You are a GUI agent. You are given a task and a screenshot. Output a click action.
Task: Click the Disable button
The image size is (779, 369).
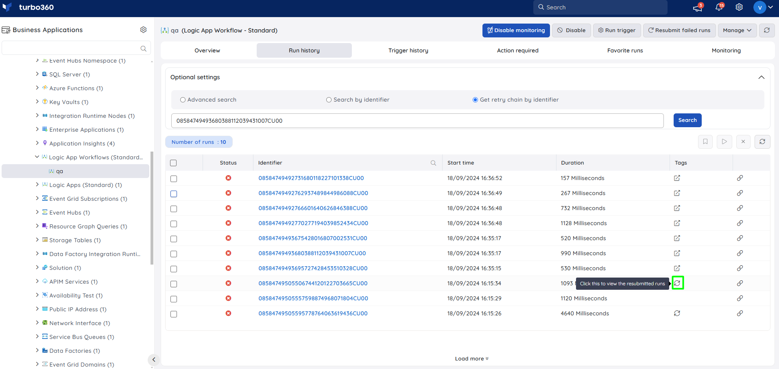pyautogui.click(x=571, y=30)
